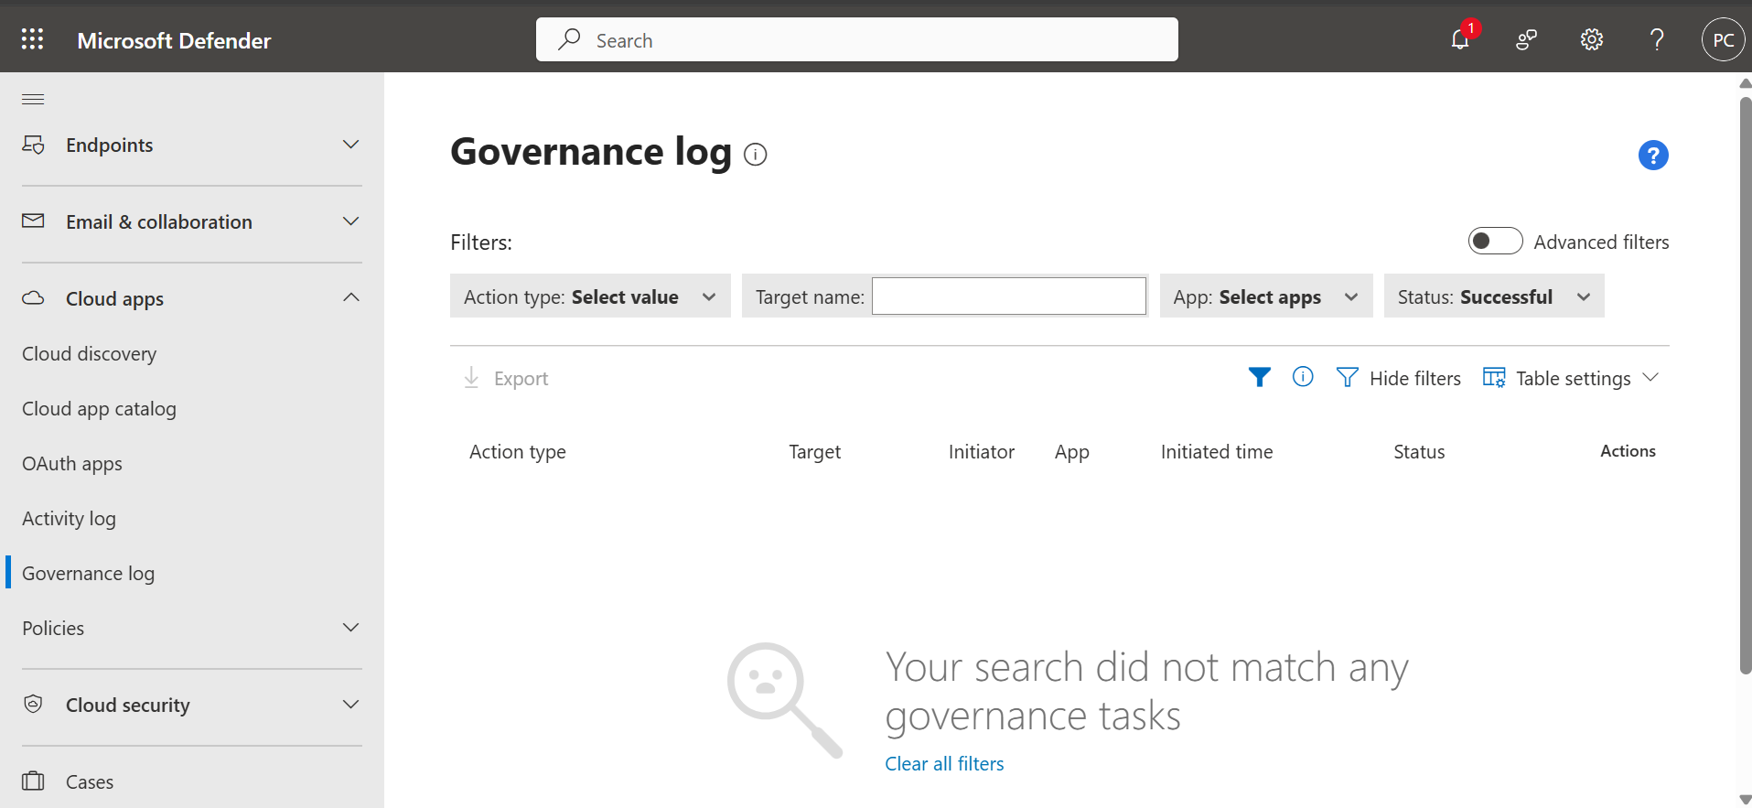
Task: Open Cloud app catalog
Action: [99, 408]
